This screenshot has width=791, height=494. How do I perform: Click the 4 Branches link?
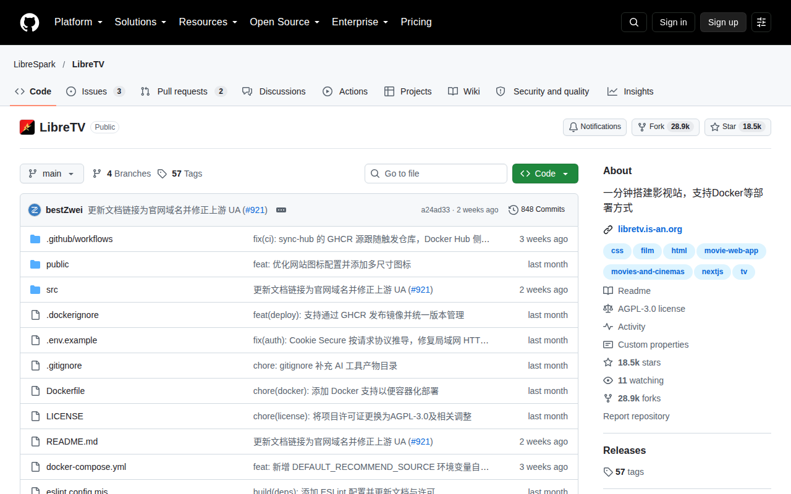coord(122,174)
